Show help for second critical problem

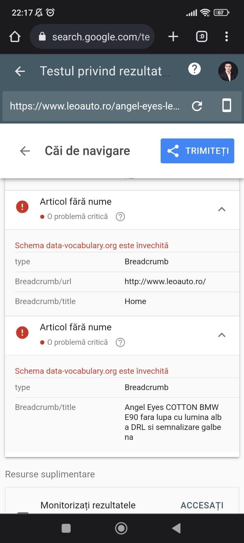click(x=120, y=342)
